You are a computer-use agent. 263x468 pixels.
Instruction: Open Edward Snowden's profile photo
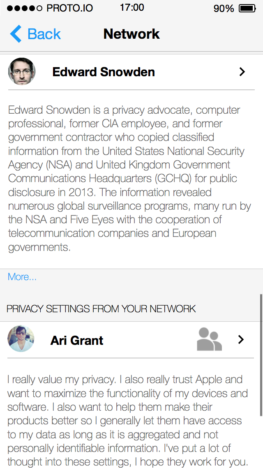pyautogui.click(x=22, y=71)
